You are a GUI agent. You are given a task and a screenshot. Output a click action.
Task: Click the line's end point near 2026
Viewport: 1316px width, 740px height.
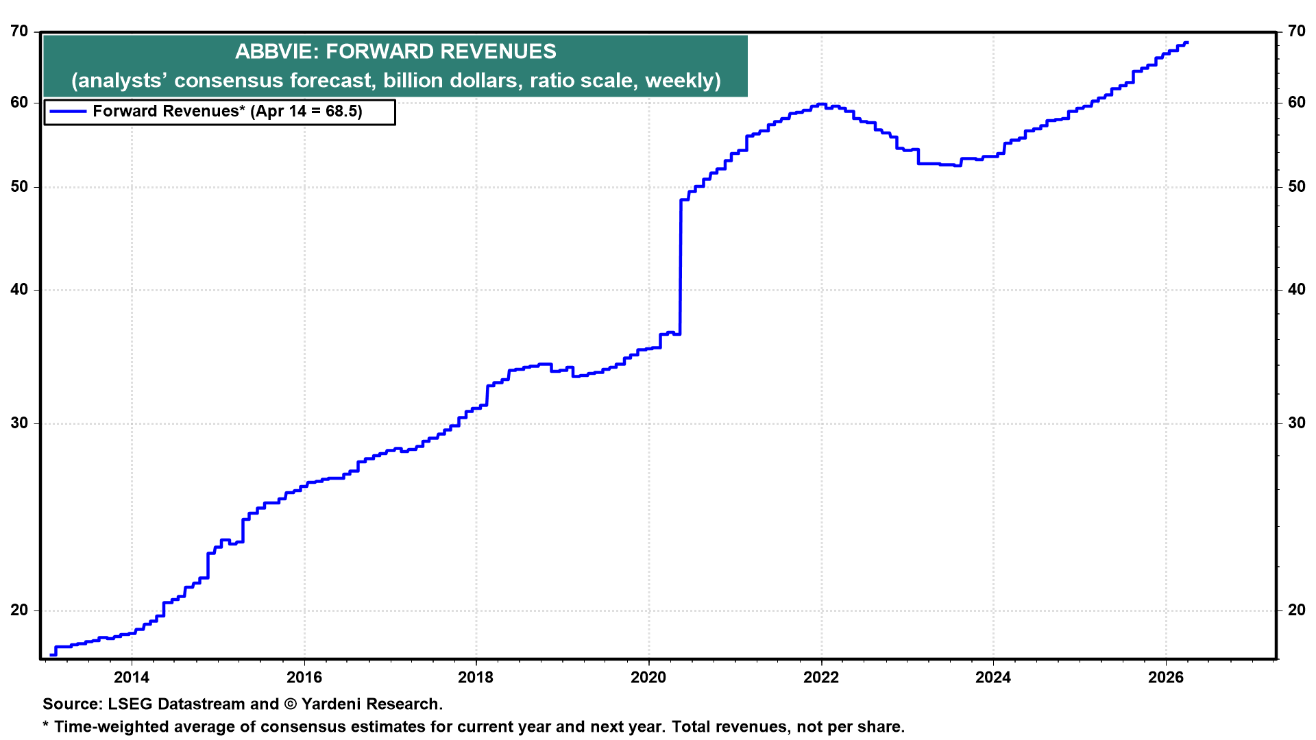tap(1186, 43)
